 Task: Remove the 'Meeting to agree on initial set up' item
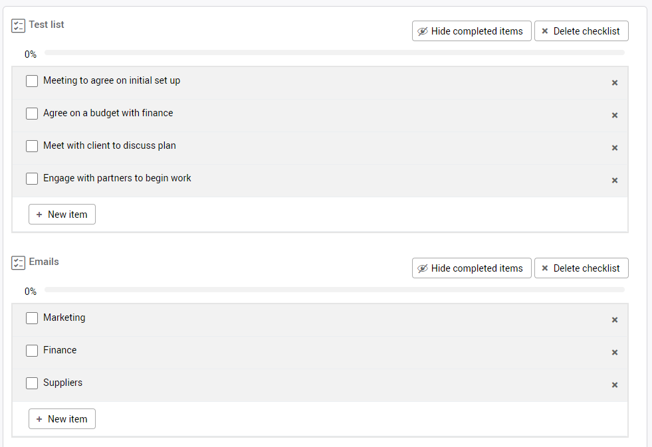[615, 83]
